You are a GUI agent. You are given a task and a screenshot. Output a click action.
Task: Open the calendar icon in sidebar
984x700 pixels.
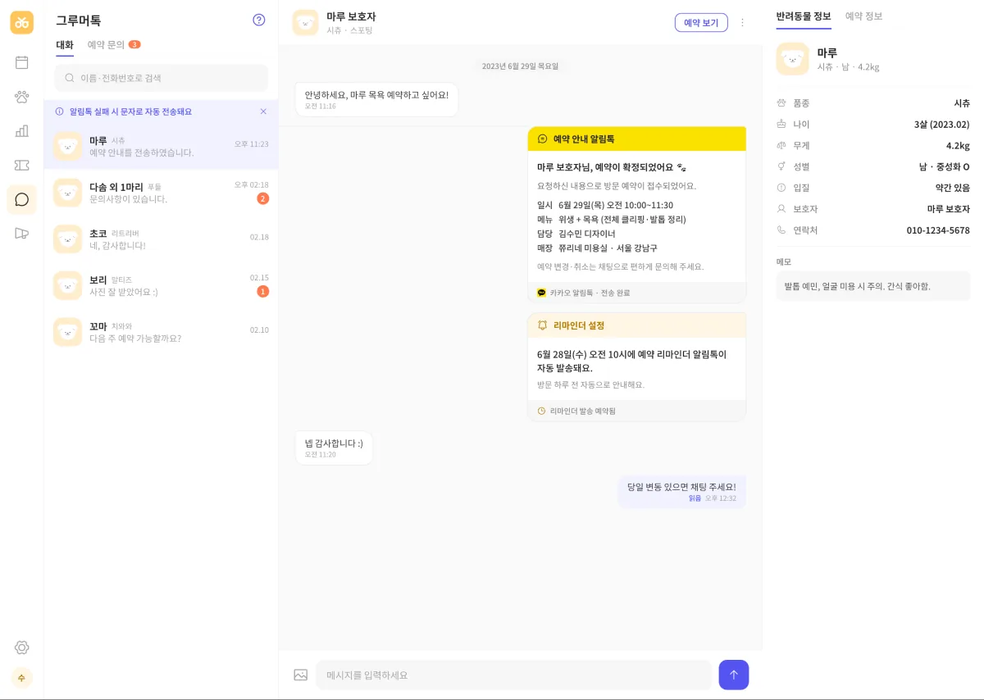(22, 62)
